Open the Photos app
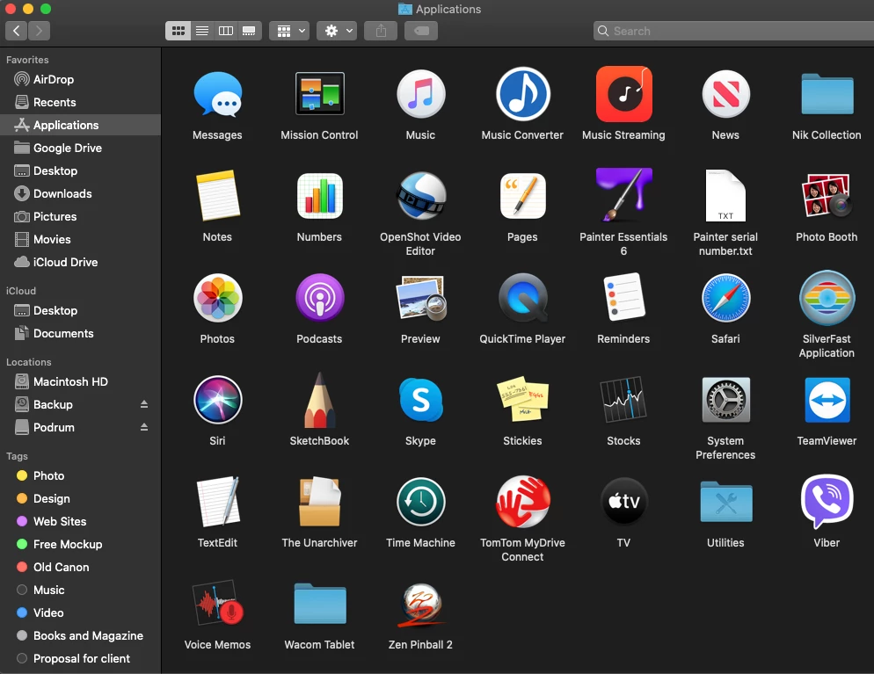This screenshot has width=874, height=674. [x=217, y=298]
